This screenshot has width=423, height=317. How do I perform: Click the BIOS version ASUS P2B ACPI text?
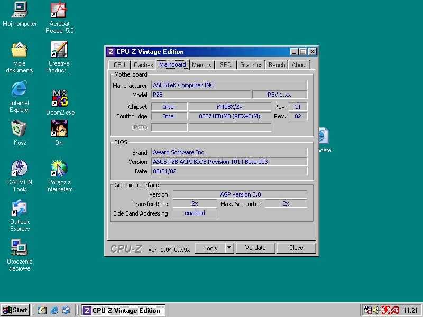[229, 162]
